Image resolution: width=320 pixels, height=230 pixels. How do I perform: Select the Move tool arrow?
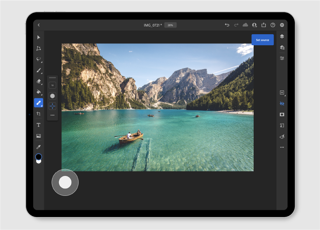tap(39, 38)
